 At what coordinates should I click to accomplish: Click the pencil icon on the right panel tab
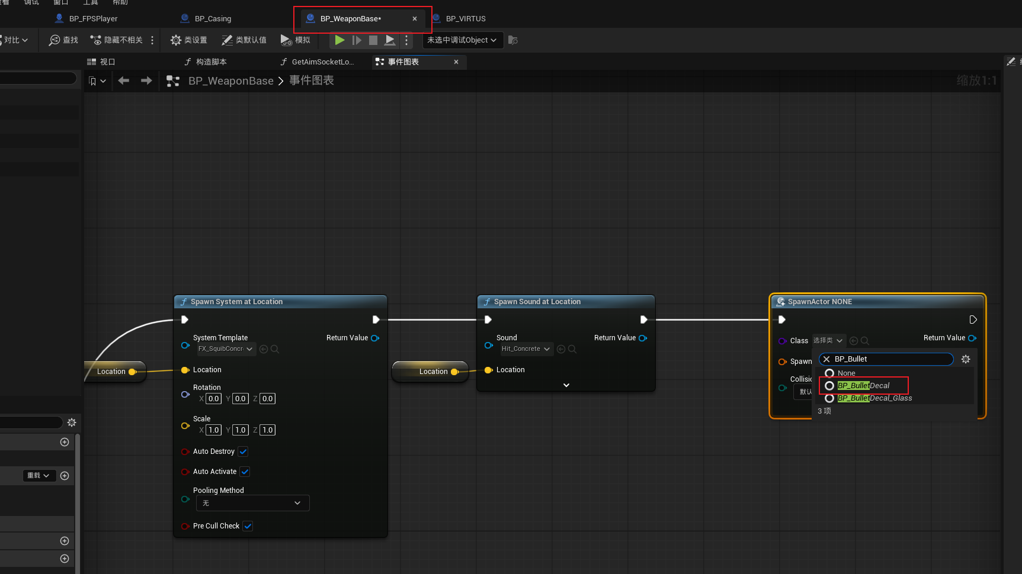click(x=1011, y=62)
